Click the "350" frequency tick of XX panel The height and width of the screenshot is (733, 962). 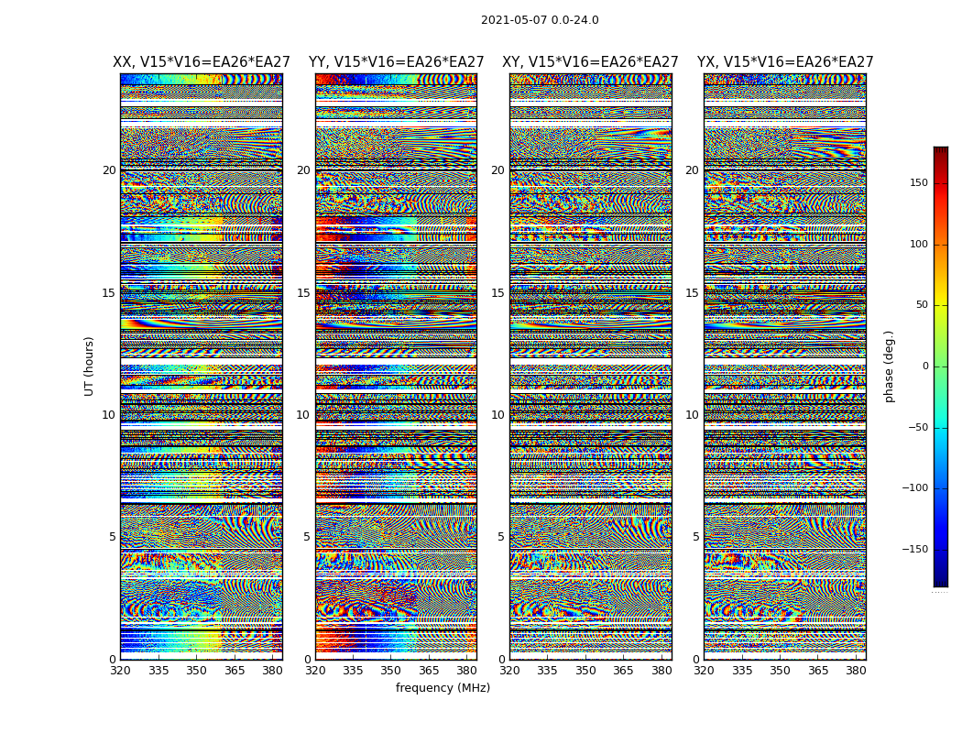click(196, 671)
